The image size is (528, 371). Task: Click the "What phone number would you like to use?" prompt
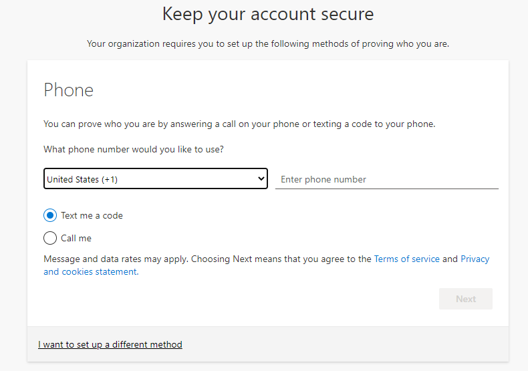[x=134, y=149]
